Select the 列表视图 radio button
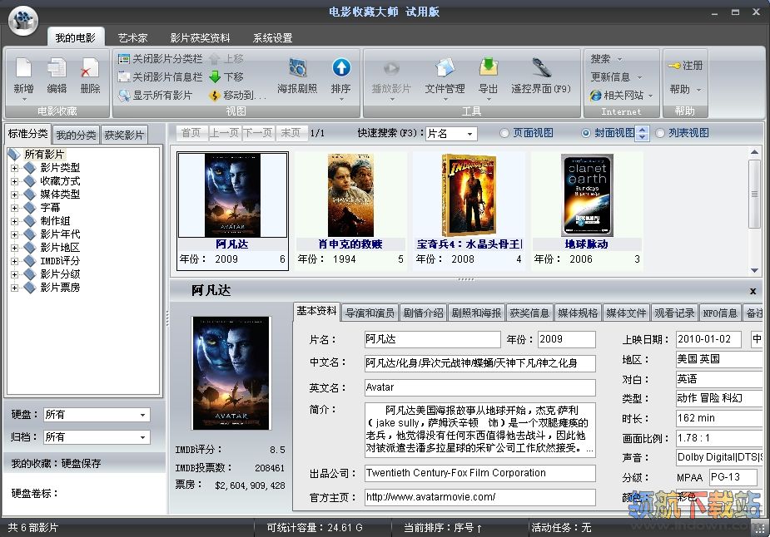 tap(660, 133)
